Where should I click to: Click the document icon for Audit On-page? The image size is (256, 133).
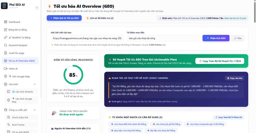5,53
